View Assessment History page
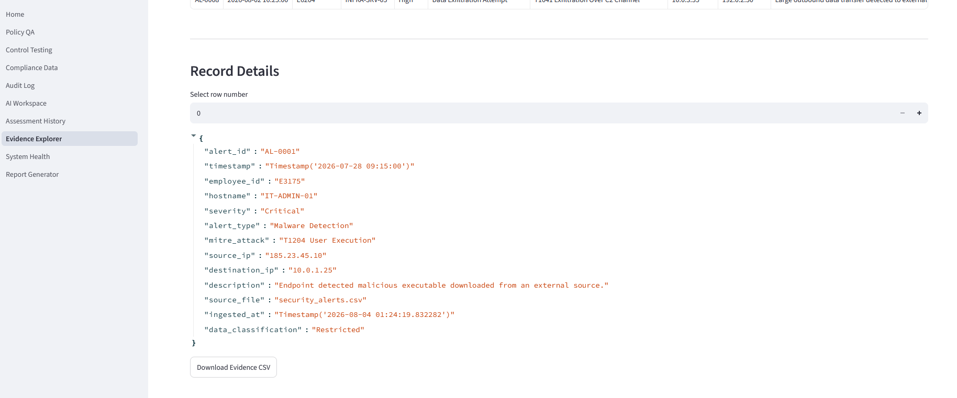Viewport: 957px width, 398px height. coord(36,121)
